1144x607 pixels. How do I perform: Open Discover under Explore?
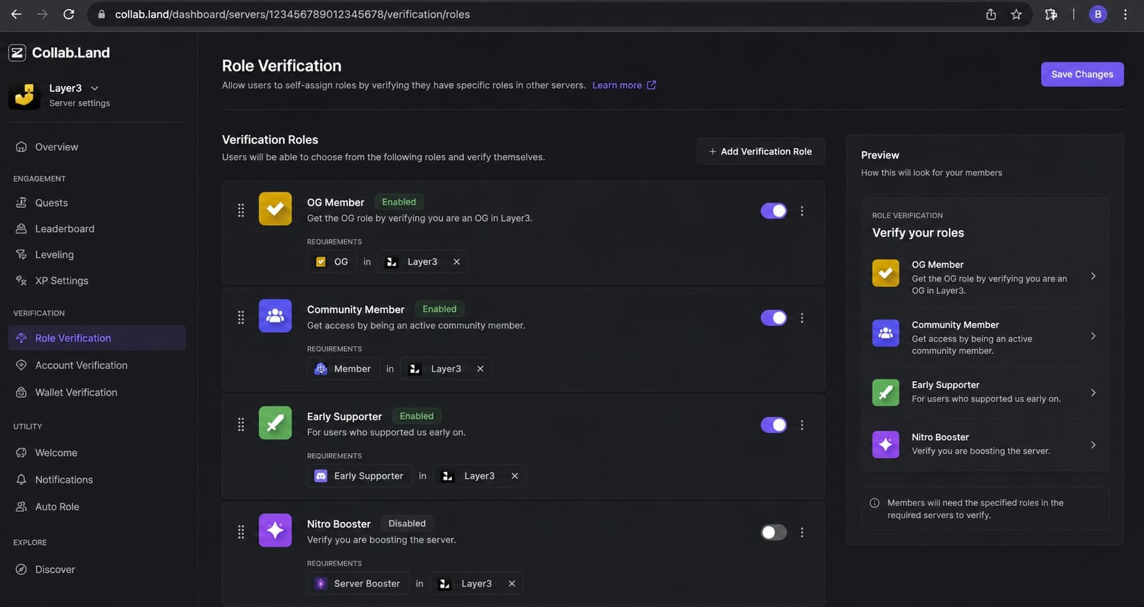pyautogui.click(x=97, y=569)
